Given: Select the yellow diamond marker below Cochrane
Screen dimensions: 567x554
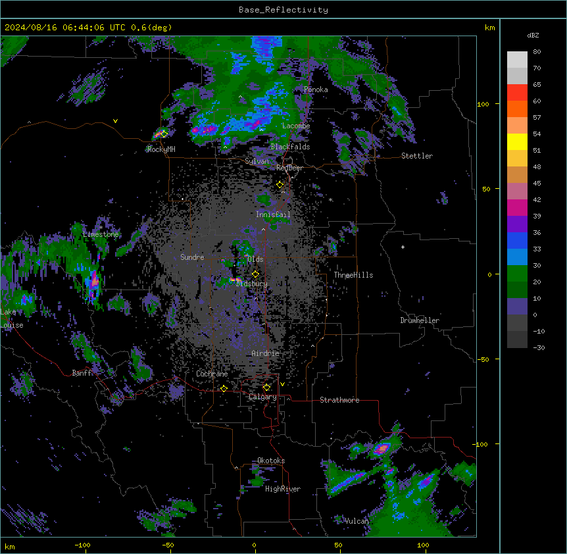Looking at the screenshot, I should click(224, 389).
